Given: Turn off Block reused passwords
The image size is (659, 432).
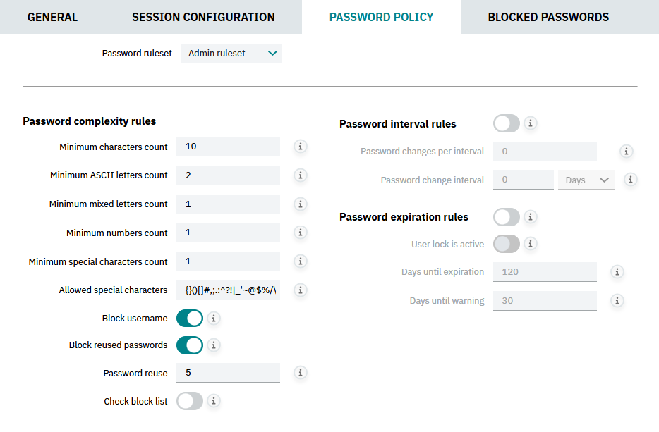Looking at the screenshot, I should [190, 345].
